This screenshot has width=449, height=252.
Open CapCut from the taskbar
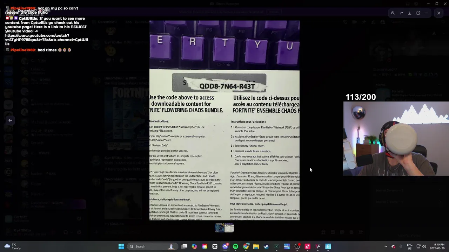(x=215, y=246)
